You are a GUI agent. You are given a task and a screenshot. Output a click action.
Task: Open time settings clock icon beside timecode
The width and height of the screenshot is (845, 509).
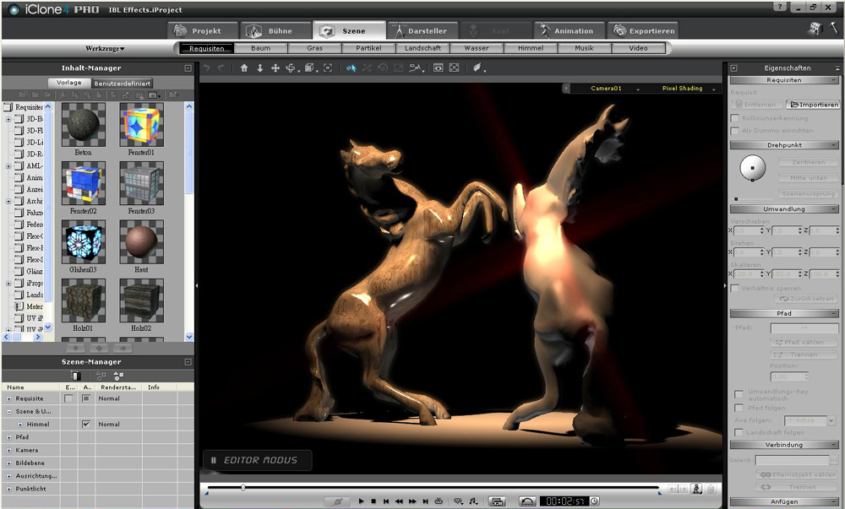(x=594, y=501)
